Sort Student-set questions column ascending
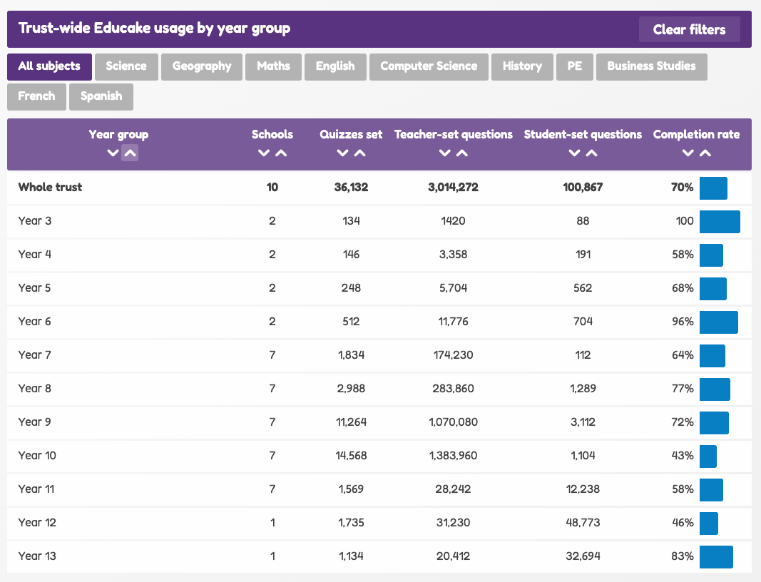Viewport: 761px width, 582px height. 592,153
